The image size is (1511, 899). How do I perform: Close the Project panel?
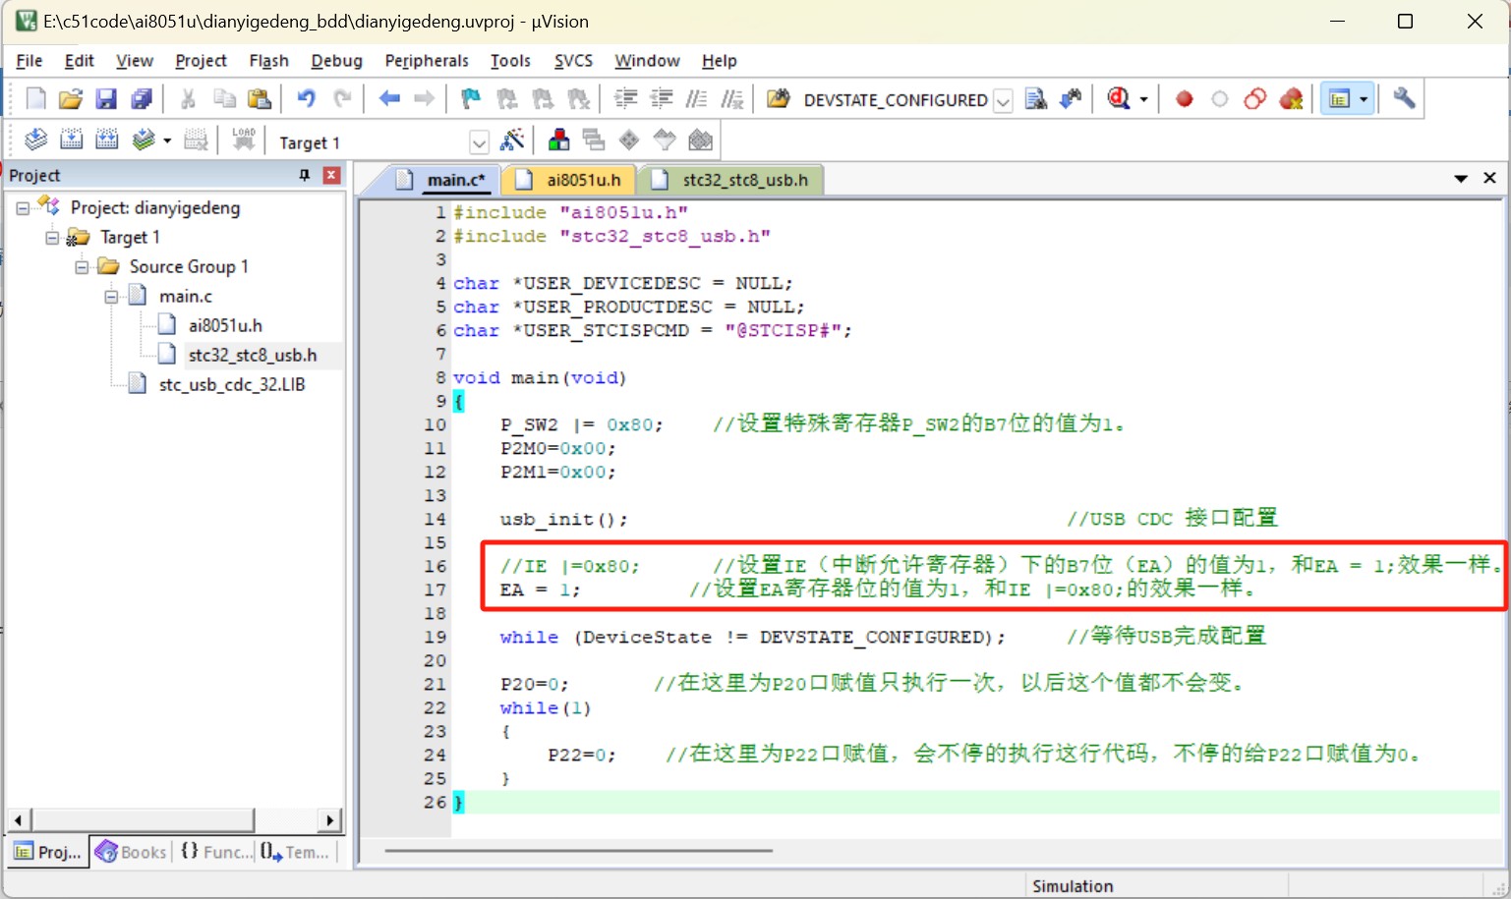click(x=332, y=175)
